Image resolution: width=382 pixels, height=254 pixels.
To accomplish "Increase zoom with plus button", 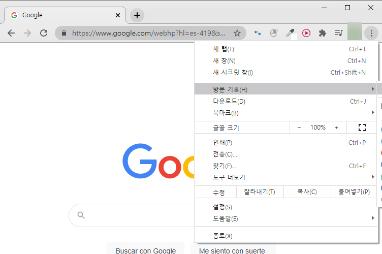I will coord(336,128).
